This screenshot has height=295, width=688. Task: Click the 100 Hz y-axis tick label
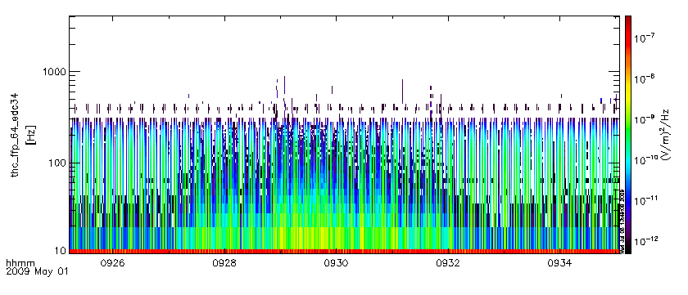[58, 163]
